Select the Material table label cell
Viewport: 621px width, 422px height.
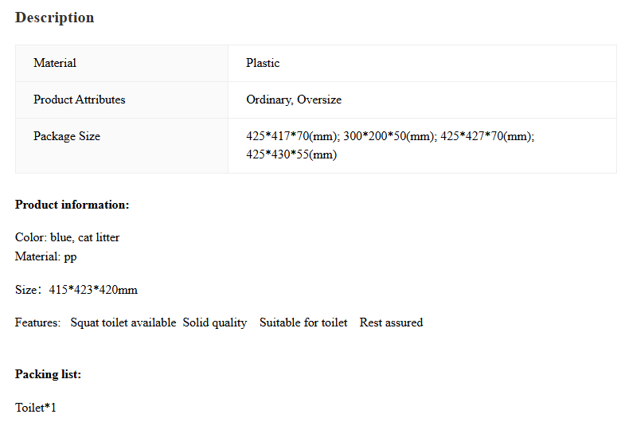click(x=122, y=64)
